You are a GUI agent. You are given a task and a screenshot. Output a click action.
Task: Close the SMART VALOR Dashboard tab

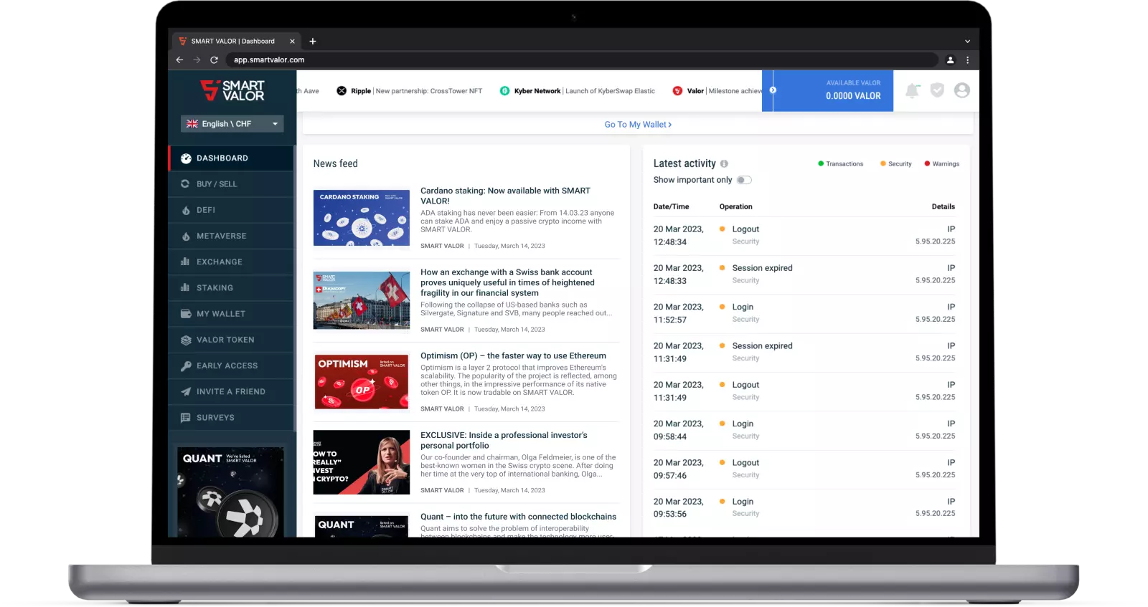292,42
